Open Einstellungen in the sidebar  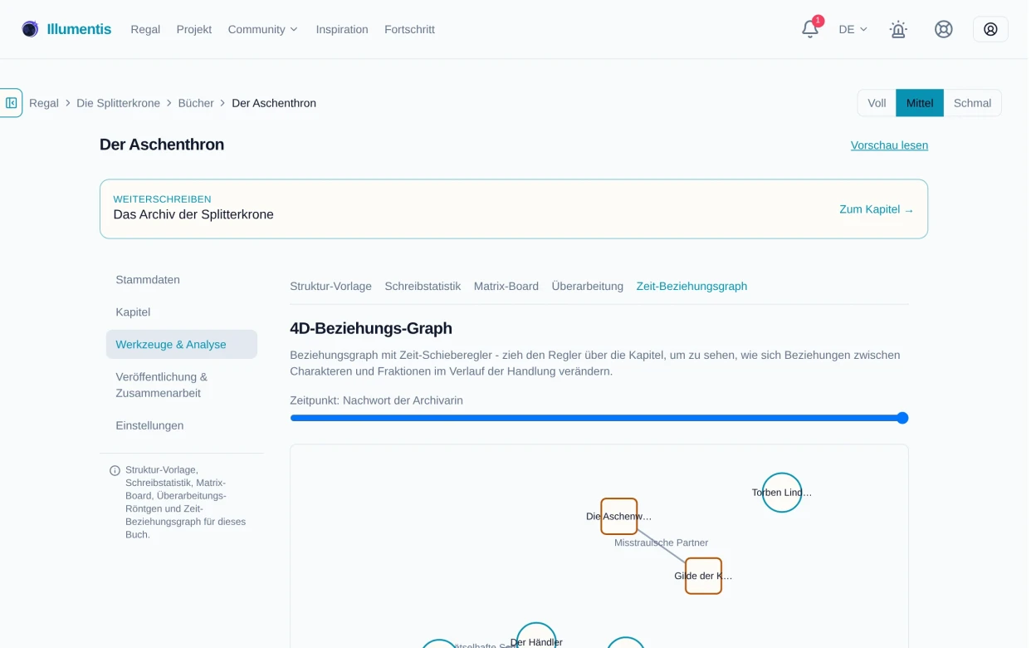pyautogui.click(x=182, y=425)
